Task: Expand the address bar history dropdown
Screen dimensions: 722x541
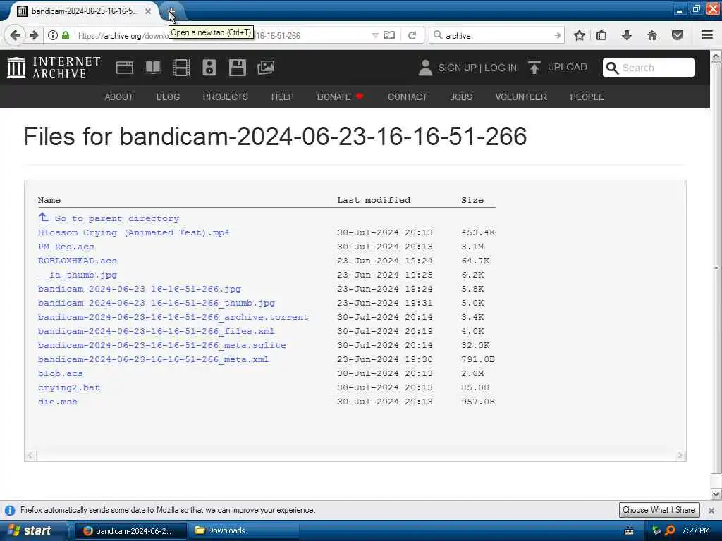Action: 375,35
